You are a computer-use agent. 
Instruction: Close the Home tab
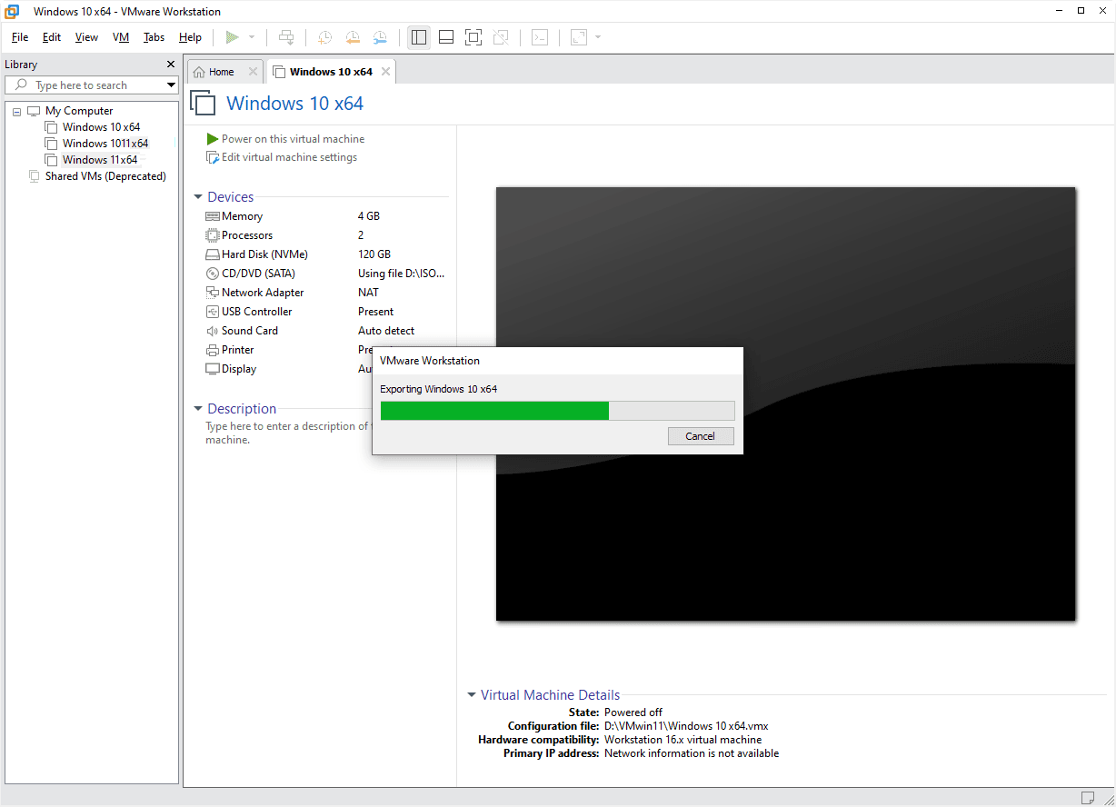(253, 72)
